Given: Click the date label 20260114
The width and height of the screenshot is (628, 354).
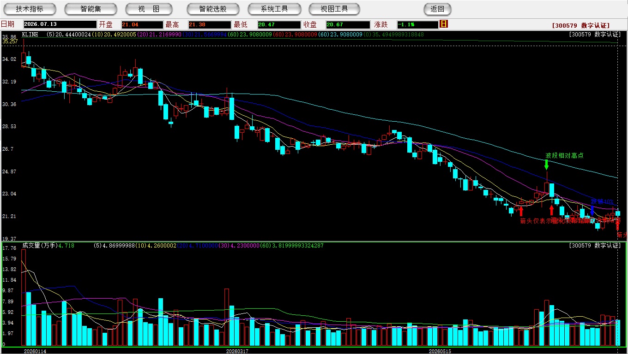Looking at the screenshot, I should point(35,351).
